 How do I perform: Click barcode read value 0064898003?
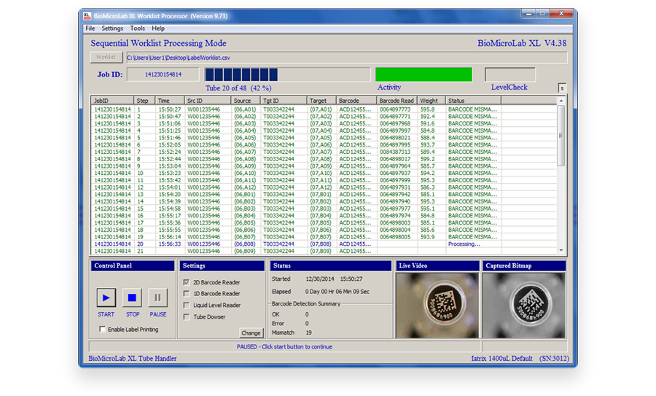coord(394,222)
